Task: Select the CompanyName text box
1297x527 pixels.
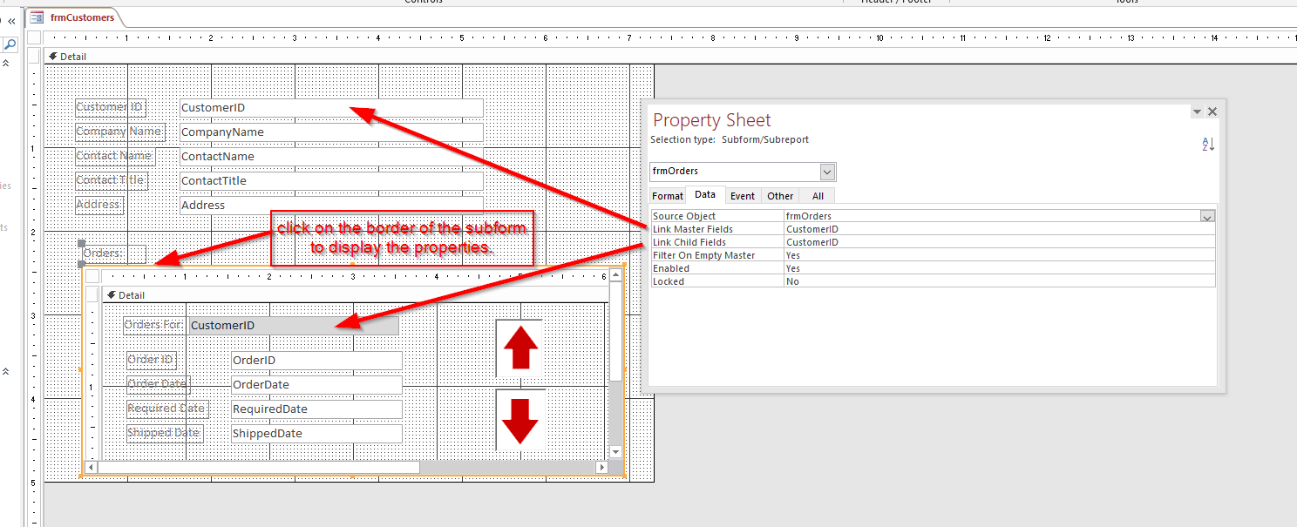Action: 331,132
